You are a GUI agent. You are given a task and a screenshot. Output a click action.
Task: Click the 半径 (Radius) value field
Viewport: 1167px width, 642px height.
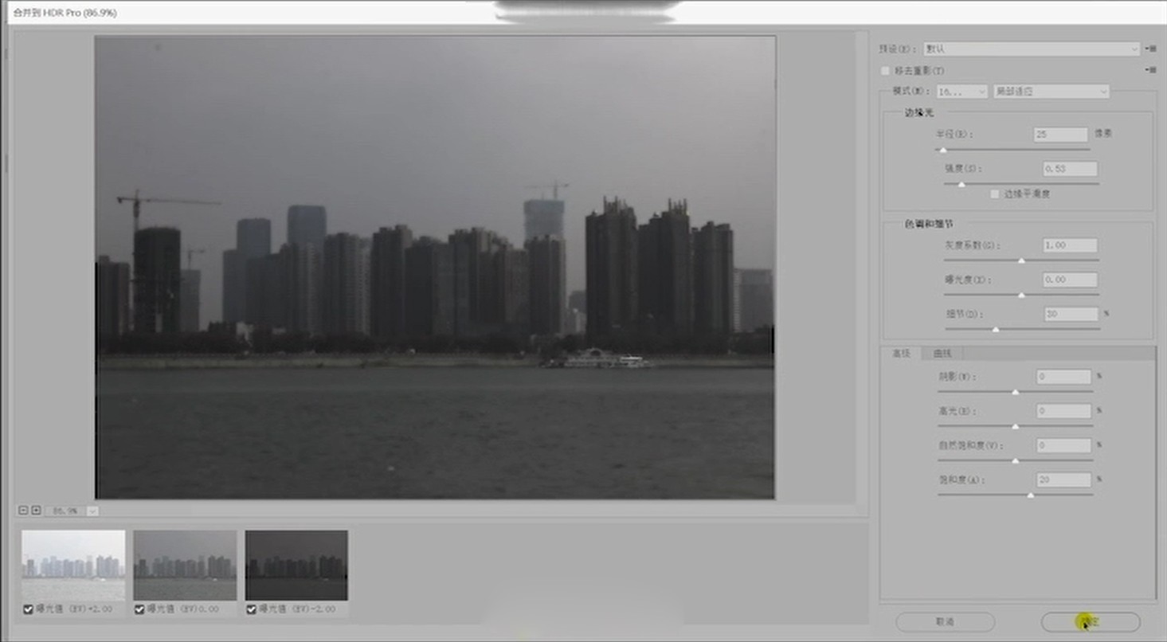(x=1060, y=135)
